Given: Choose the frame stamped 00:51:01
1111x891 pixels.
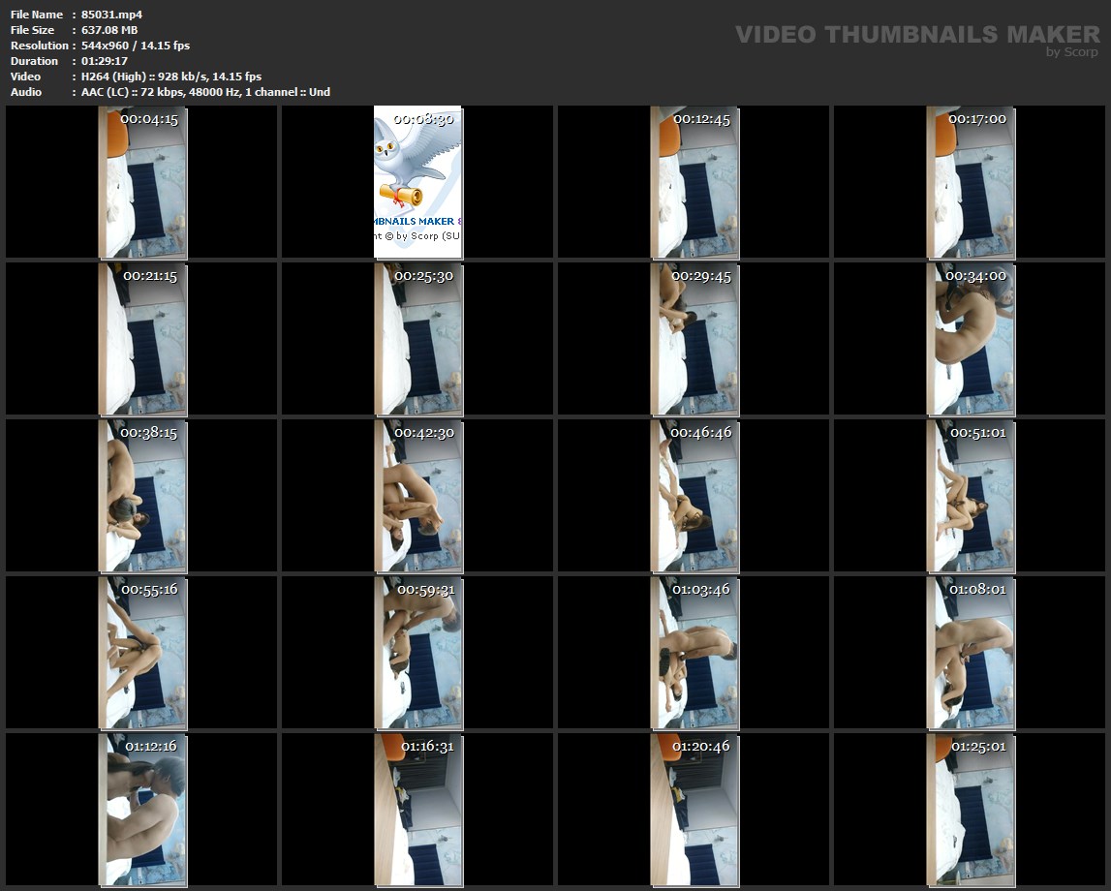Looking at the screenshot, I should [971, 496].
